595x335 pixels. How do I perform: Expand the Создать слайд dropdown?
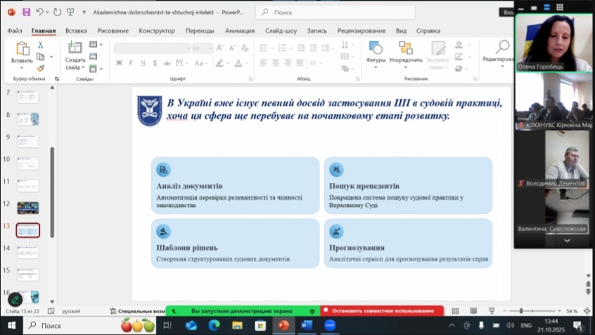coord(82,68)
